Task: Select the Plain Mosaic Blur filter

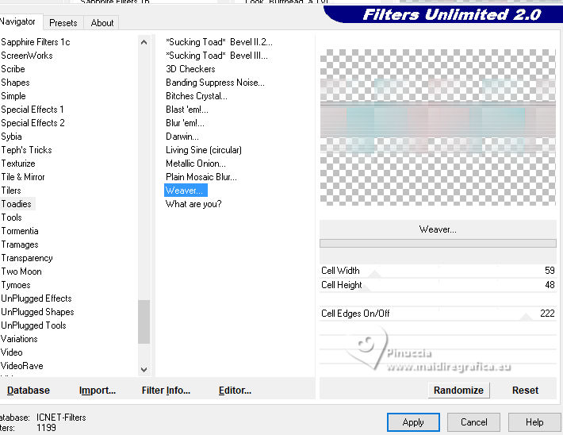Action: click(201, 177)
